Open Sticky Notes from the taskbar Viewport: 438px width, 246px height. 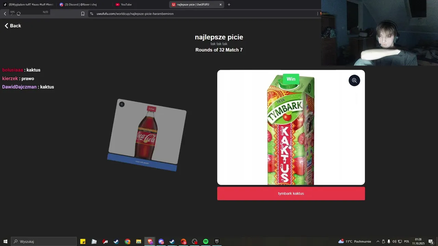83,242
